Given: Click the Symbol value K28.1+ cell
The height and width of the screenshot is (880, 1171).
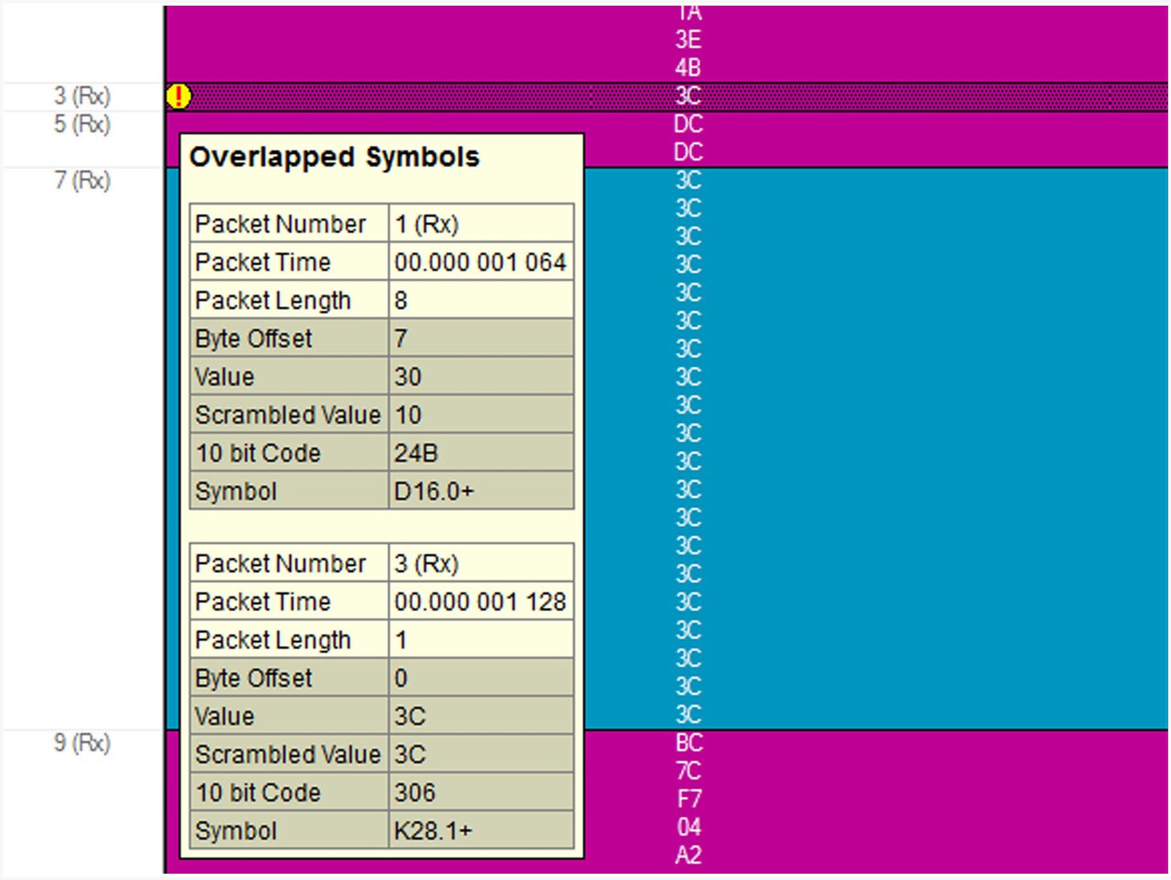Looking at the screenshot, I should (482, 830).
